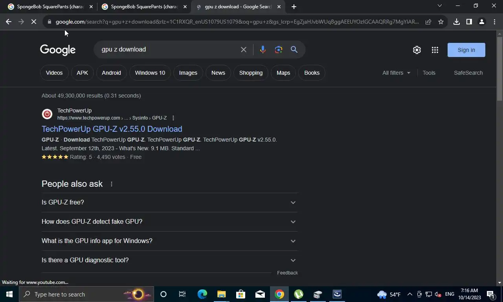Image resolution: width=503 pixels, height=302 pixels.
Task: Open the Windows Start menu
Action: (9, 294)
